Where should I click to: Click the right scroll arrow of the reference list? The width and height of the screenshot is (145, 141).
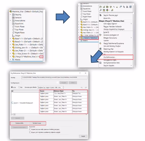86,114
